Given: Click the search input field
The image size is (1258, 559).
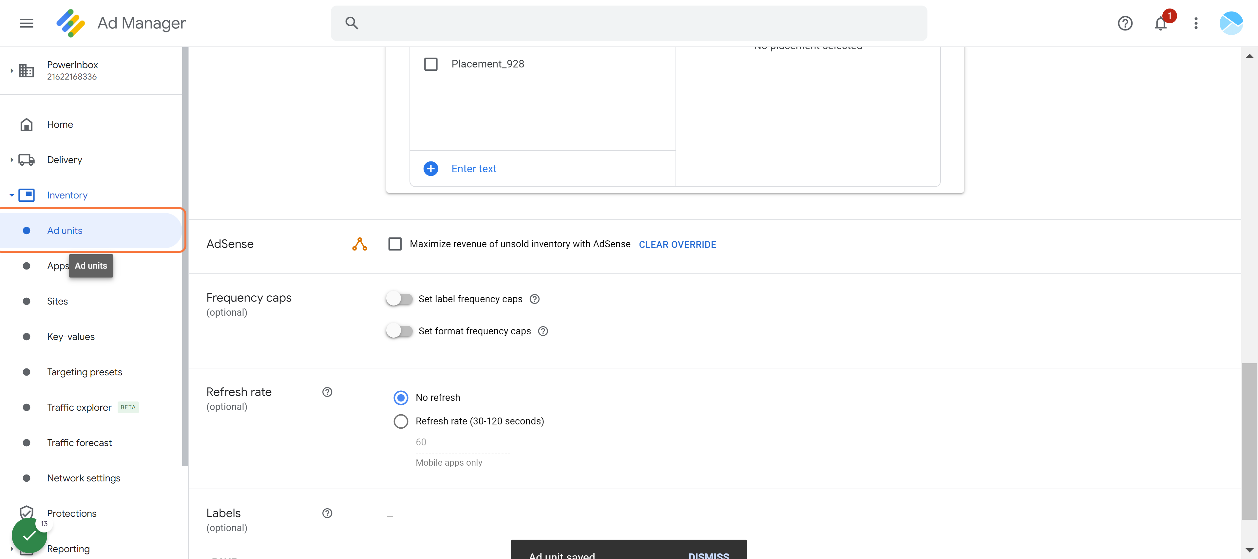Looking at the screenshot, I should tap(629, 23).
